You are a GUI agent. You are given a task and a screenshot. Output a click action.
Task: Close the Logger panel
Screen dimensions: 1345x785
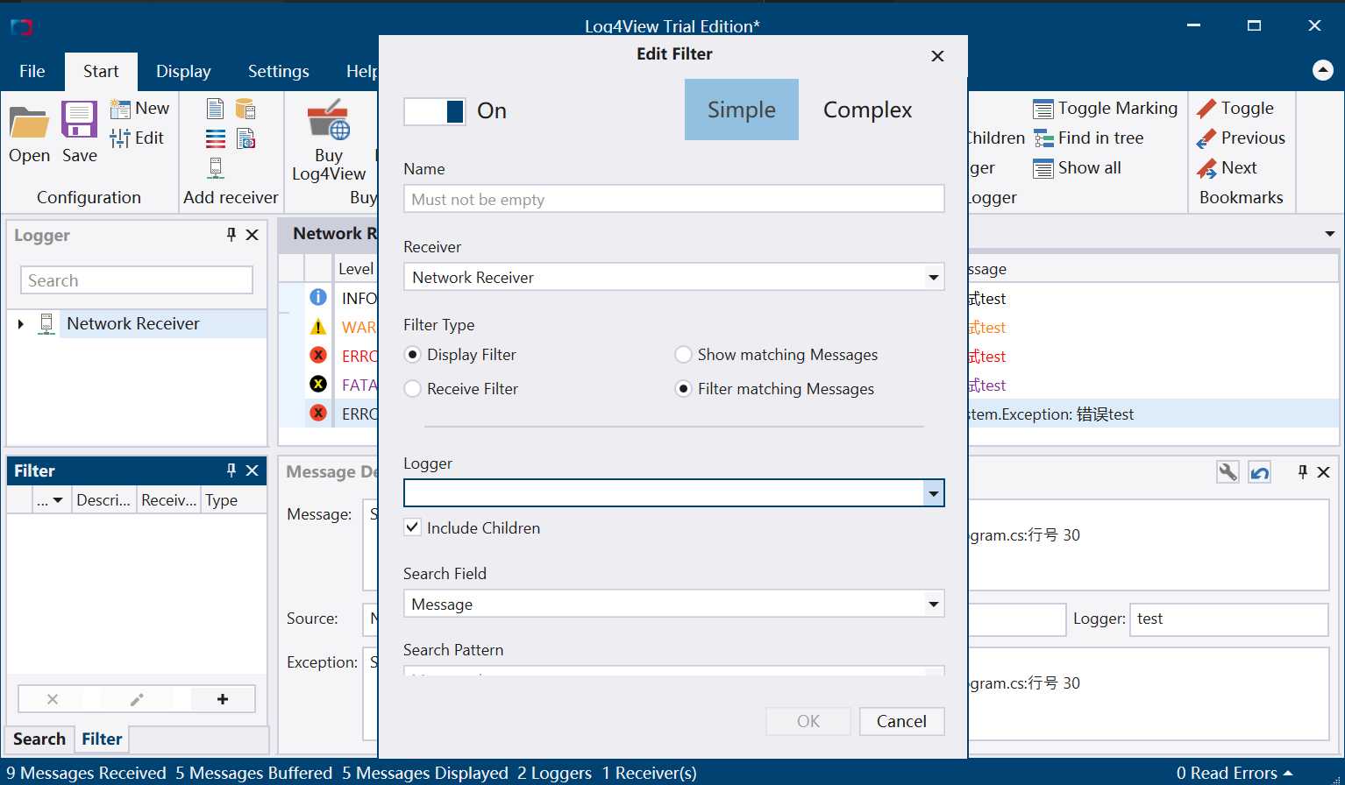(x=253, y=234)
